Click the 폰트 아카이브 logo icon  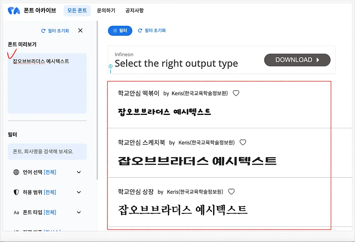(14, 10)
